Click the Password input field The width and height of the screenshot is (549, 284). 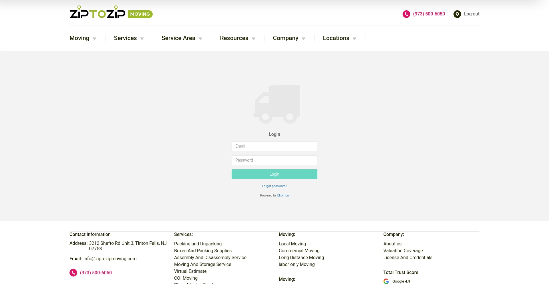(x=274, y=160)
